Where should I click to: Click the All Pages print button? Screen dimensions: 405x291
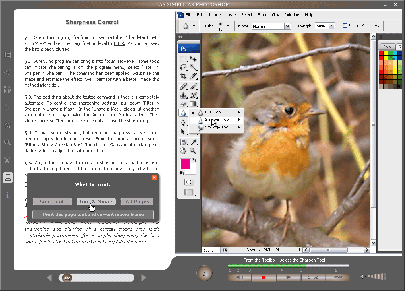tap(137, 202)
